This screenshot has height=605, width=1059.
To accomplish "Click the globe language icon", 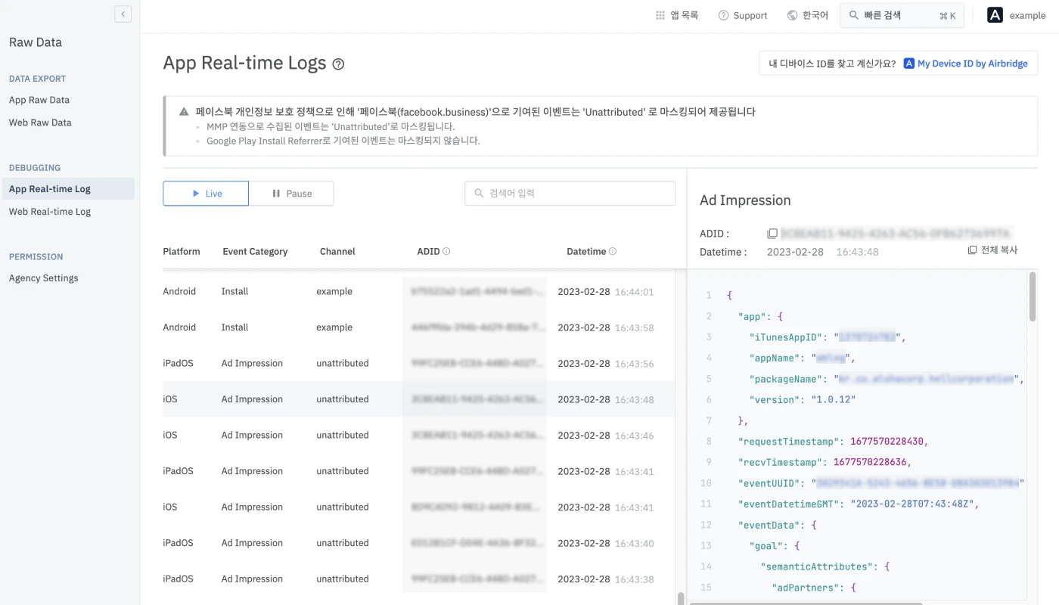I will click(793, 15).
